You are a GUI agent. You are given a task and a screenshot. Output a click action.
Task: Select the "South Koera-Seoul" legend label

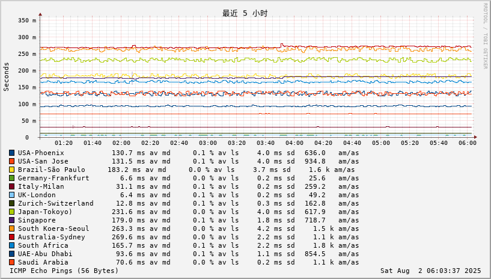[53, 228]
